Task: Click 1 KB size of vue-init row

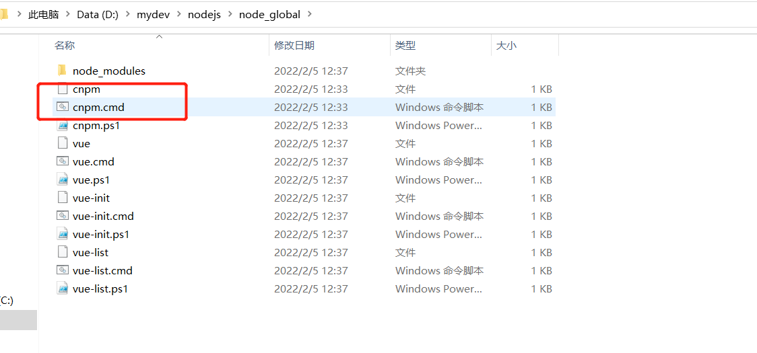Action: (541, 198)
